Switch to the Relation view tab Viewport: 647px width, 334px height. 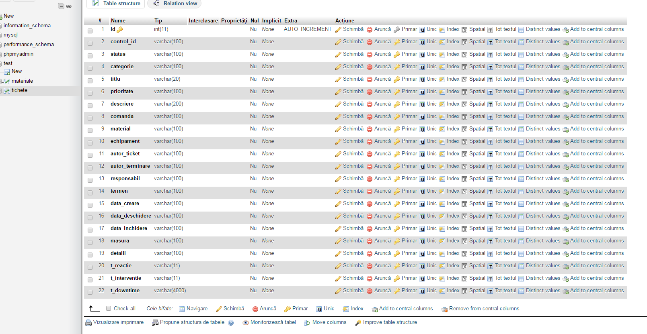[x=175, y=4]
